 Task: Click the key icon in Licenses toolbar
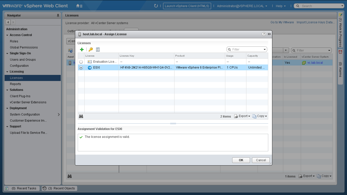click(x=90, y=50)
